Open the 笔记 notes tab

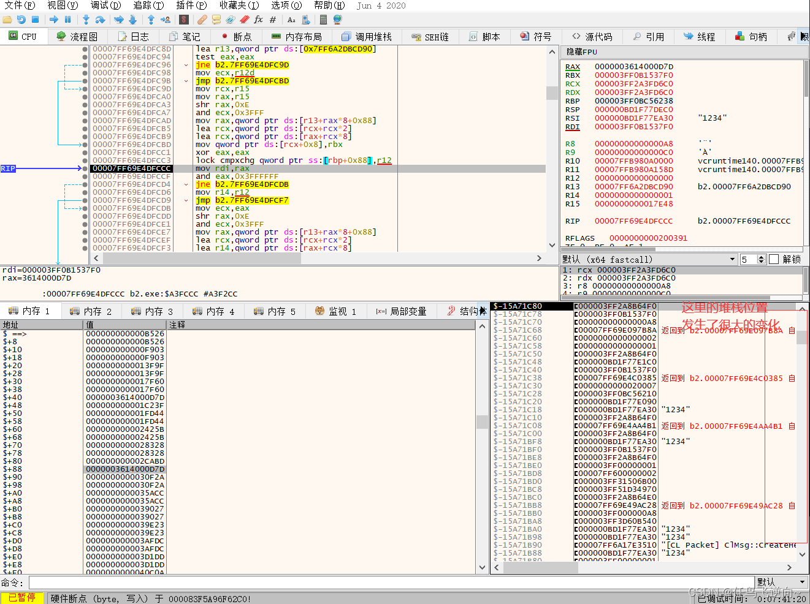tap(185, 36)
